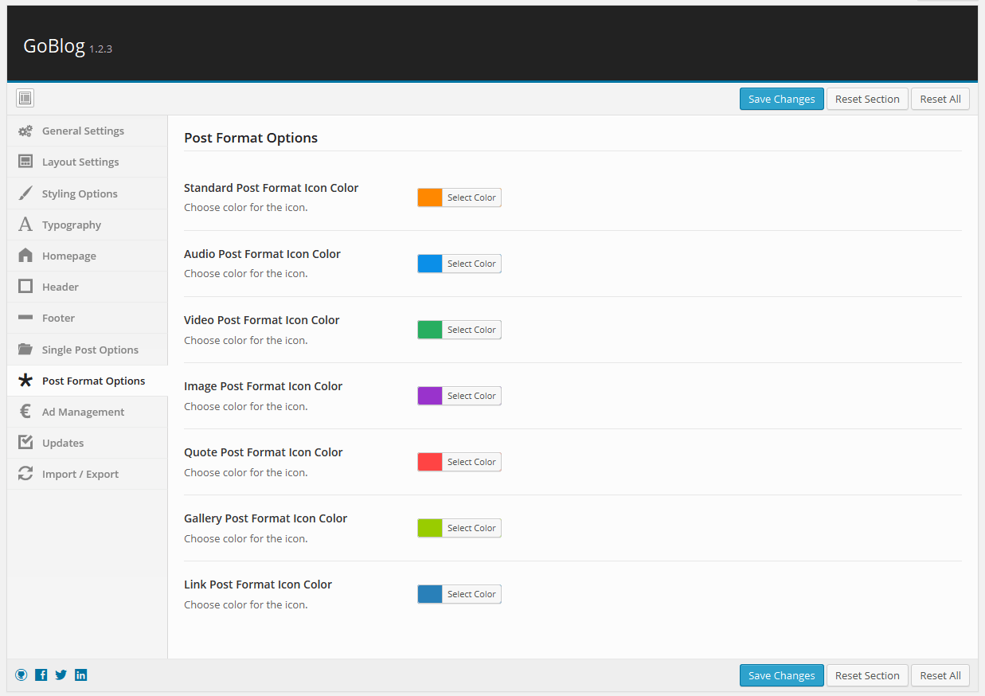This screenshot has height=696, width=985.
Task: Click the steel blue Link Post Format color swatch
Action: coord(430,594)
